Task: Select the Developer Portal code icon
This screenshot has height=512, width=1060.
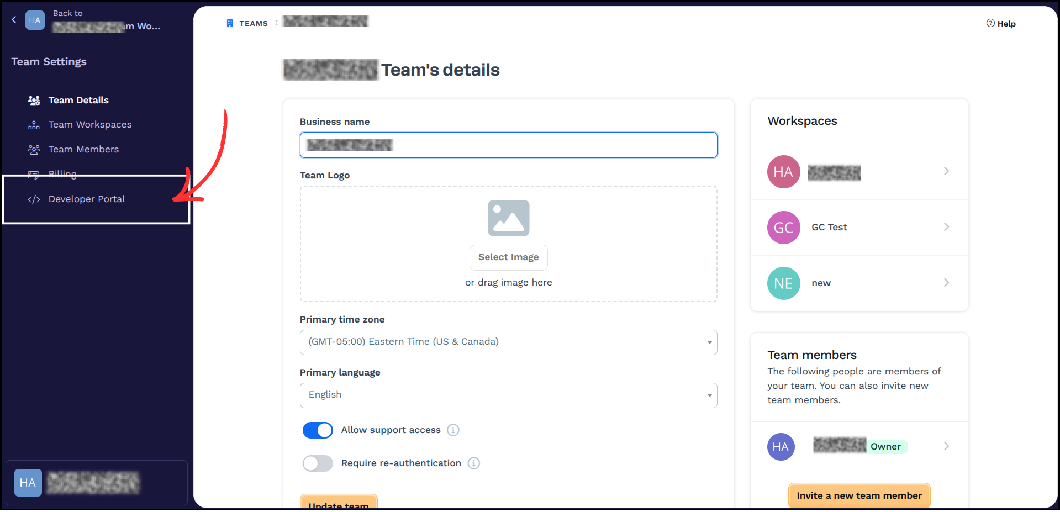Action: pyautogui.click(x=33, y=199)
